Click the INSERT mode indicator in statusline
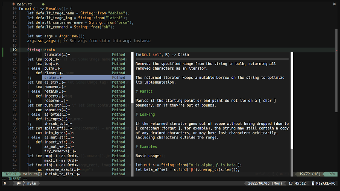Screen dimensions: 340x191 click(x=10, y=174)
